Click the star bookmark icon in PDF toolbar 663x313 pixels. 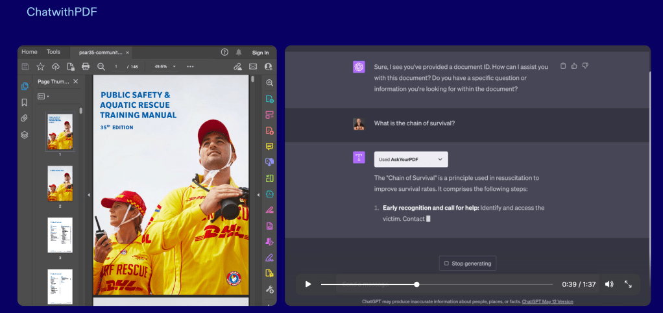click(40, 66)
